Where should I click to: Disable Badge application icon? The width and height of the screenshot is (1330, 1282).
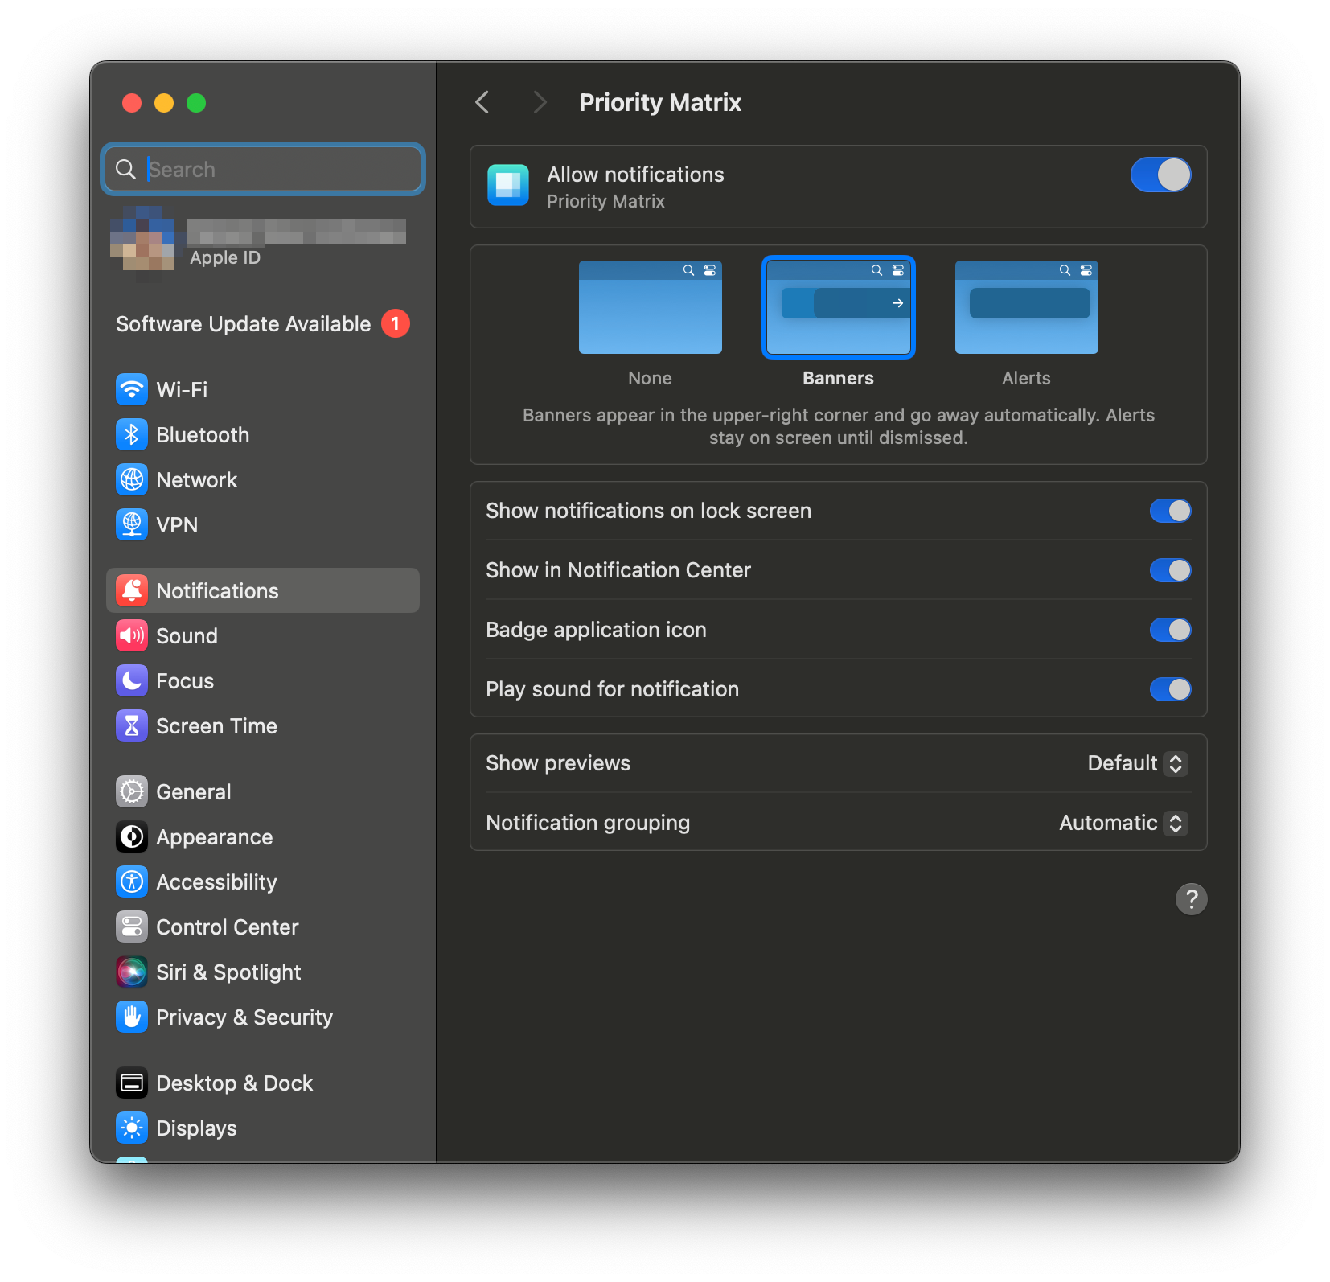1171,630
